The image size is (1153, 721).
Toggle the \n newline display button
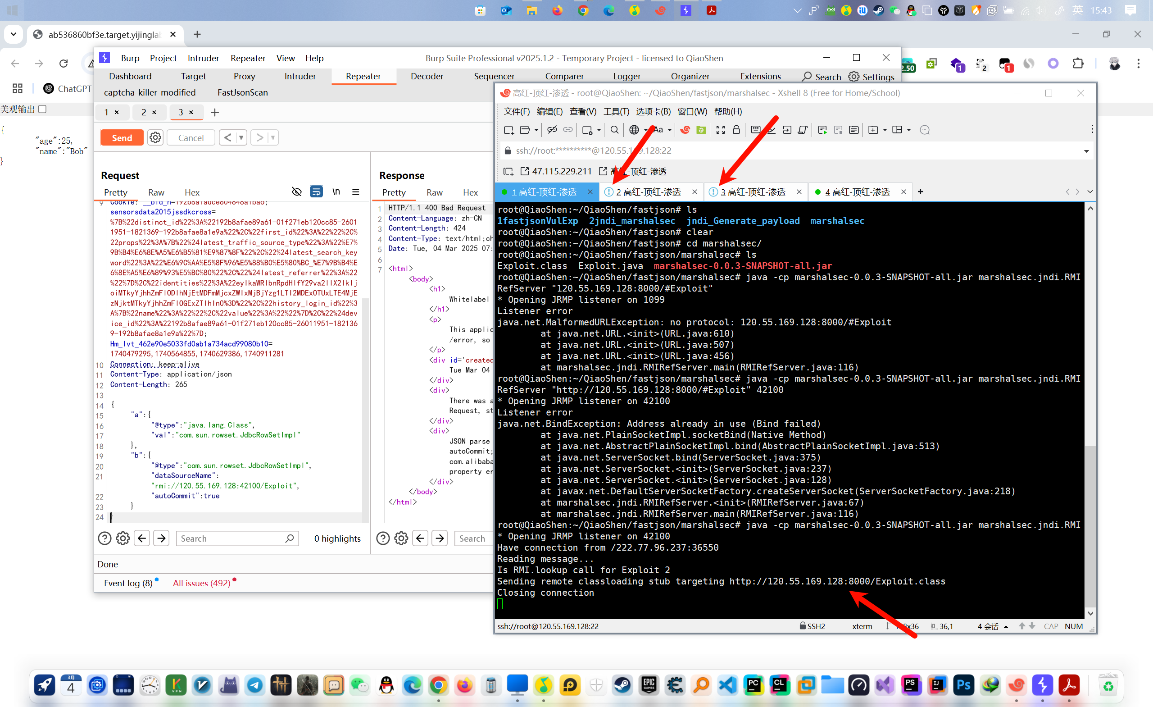[336, 192]
